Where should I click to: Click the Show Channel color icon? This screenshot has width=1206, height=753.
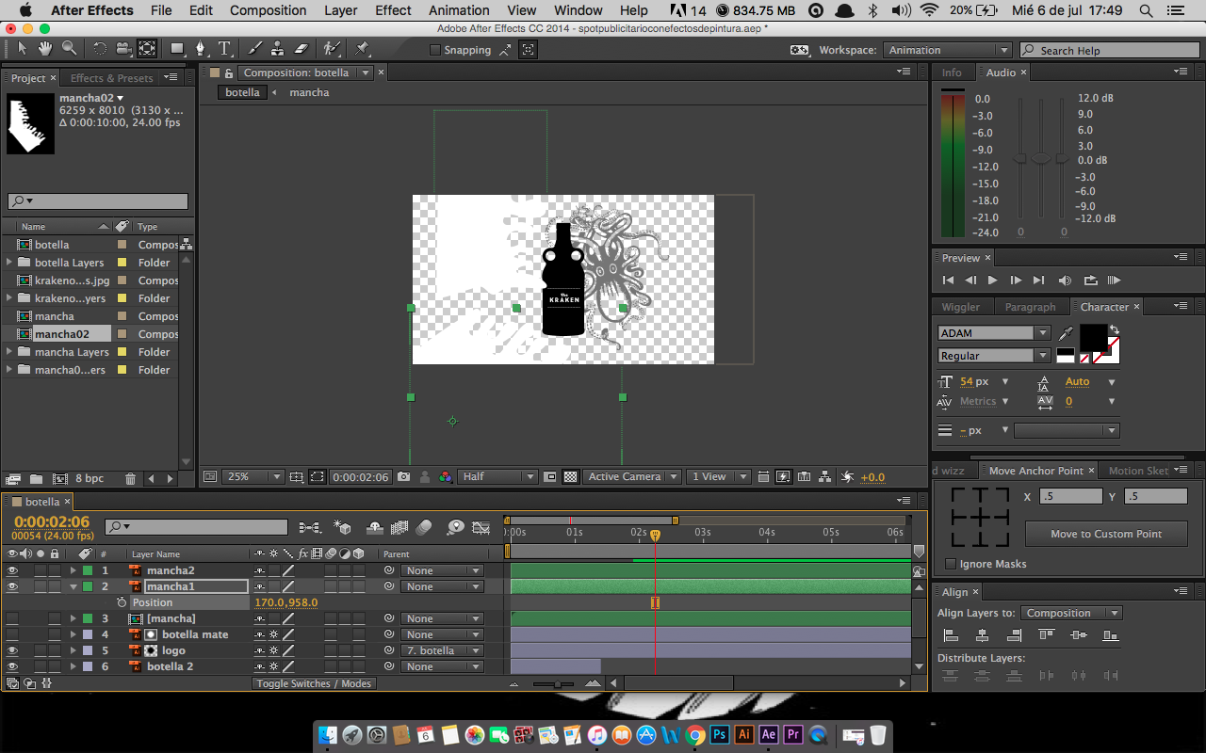click(446, 477)
